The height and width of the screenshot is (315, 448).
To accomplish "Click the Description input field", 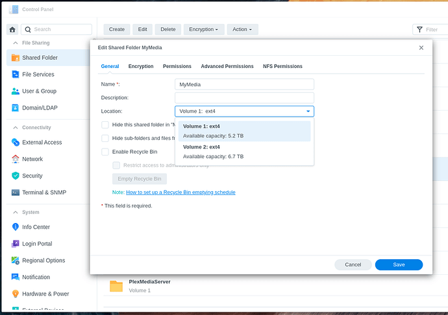I will 244,98.
